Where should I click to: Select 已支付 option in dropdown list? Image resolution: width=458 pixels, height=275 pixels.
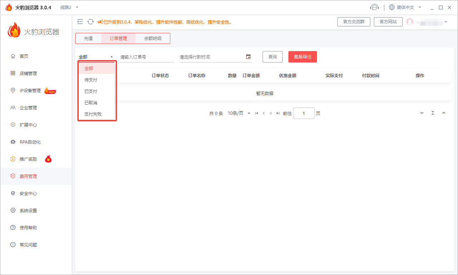coord(91,91)
